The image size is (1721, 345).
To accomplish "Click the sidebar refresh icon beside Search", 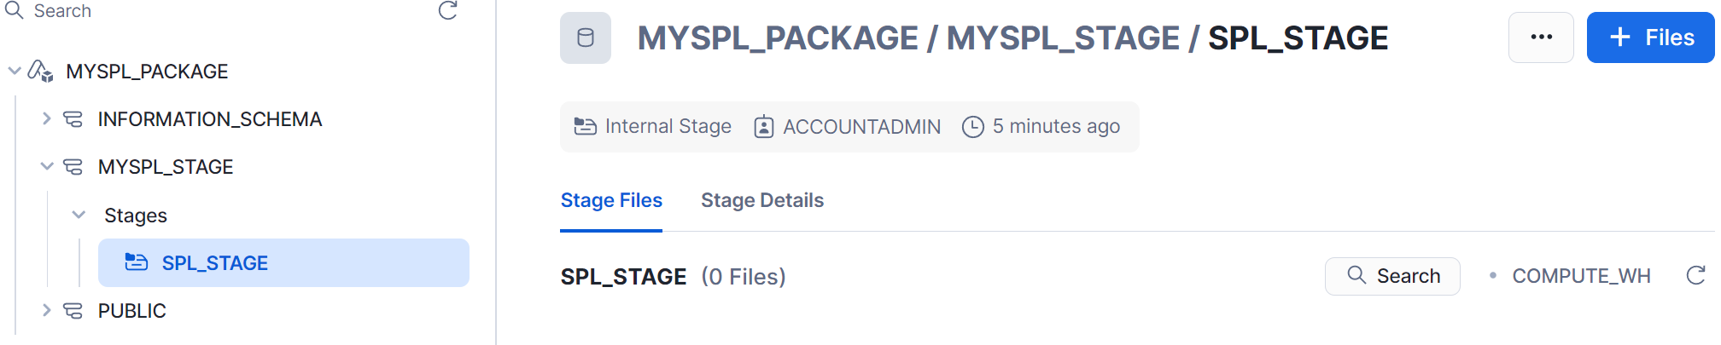I will 448,10.
